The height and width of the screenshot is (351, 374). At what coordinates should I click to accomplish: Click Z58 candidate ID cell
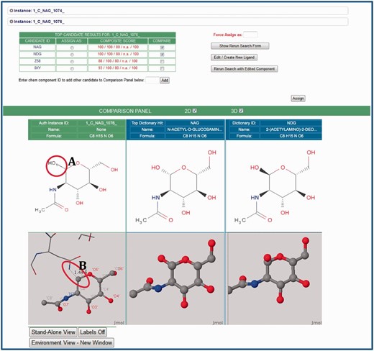(x=37, y=61)
